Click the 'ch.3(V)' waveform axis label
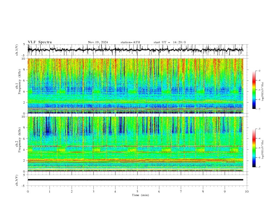Screen dimensions: 278x215 click(16, 180)
